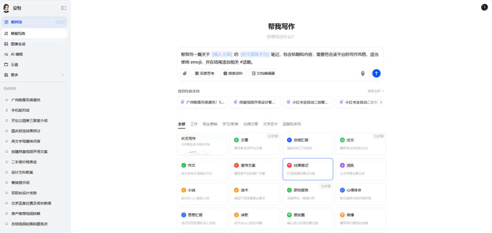This screenshot has width=492, height=233.
Task: Toggle 搜索资料 option
Action: [233, 74]
